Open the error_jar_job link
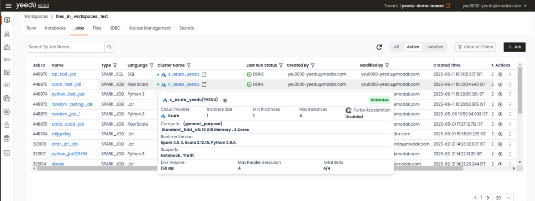Screen dimensions: 535x201 (65, 144)
